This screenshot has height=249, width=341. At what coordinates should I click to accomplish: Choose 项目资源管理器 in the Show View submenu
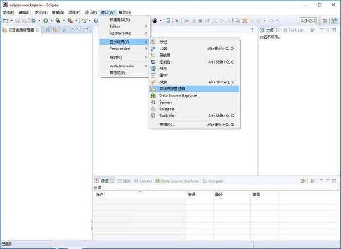[x=194, y=89]
